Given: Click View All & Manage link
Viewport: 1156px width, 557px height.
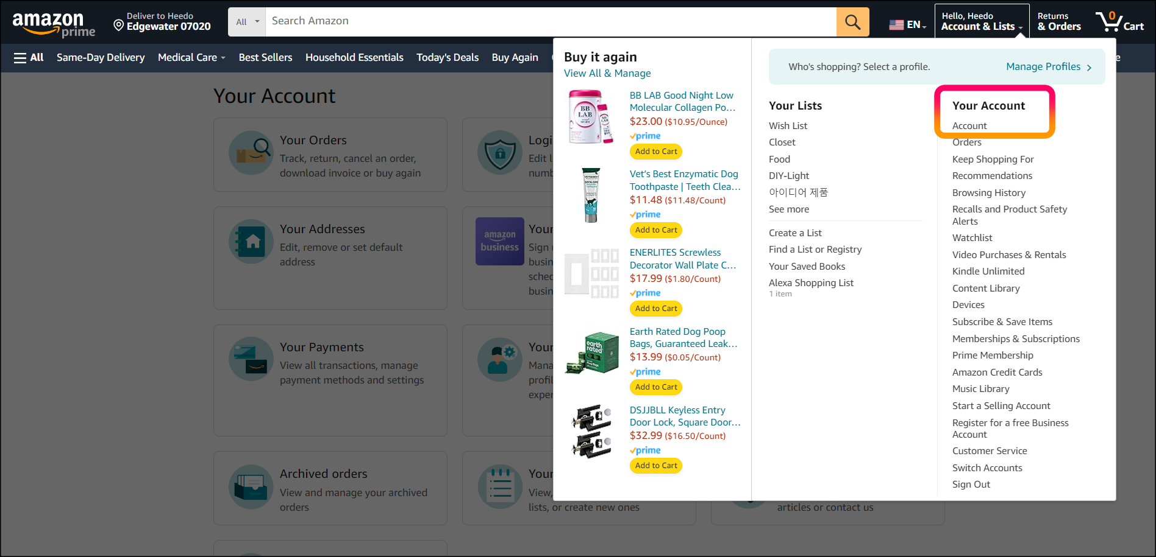Looking at the screenshot, I should click(607, 73).
